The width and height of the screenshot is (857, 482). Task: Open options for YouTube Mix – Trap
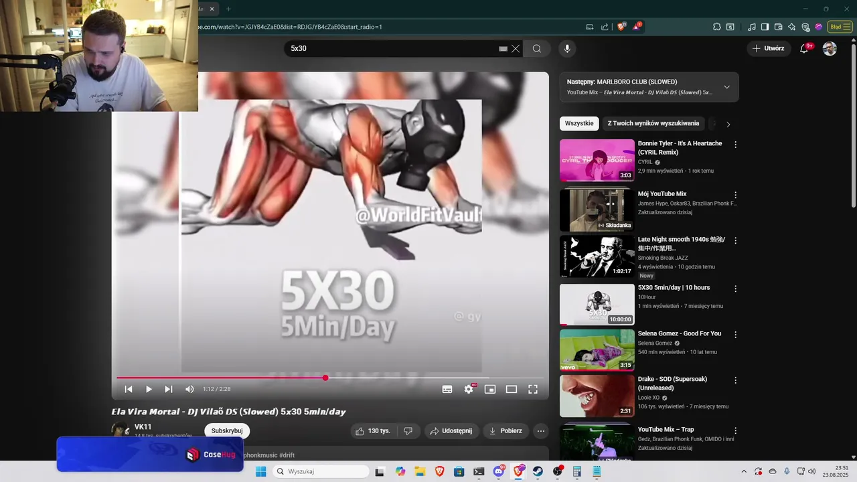pyautogui.click(x=735, y=430)
